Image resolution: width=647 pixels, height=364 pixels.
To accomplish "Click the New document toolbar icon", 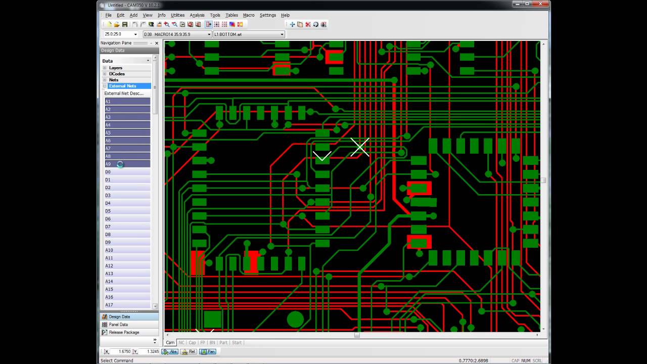I will [109, 24].
